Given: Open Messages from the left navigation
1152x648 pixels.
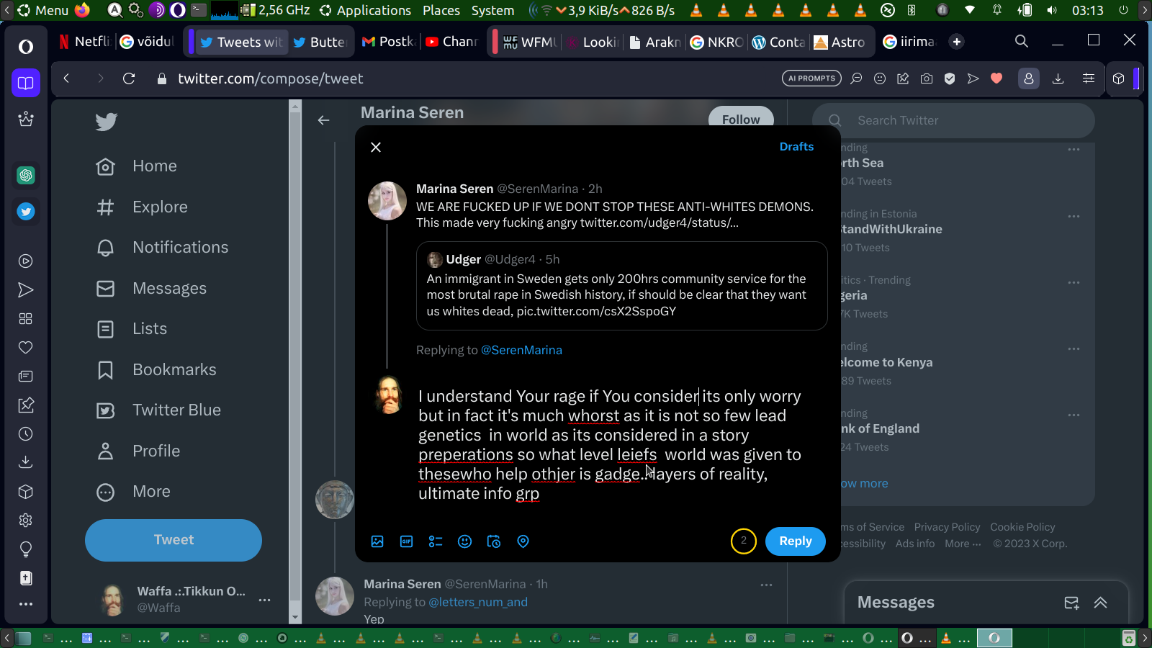Looking at the screenshot, I should [x=151, y=289].
